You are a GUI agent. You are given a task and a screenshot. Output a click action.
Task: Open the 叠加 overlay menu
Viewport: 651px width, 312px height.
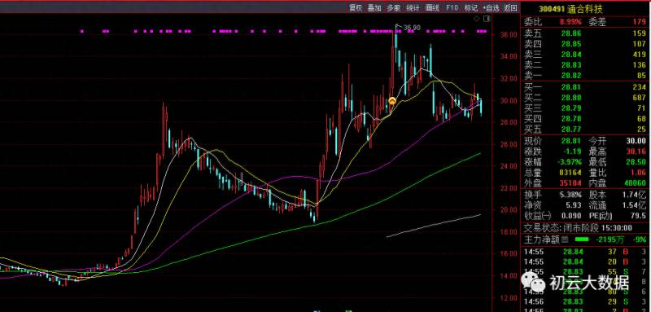click(x=374, y=7)
